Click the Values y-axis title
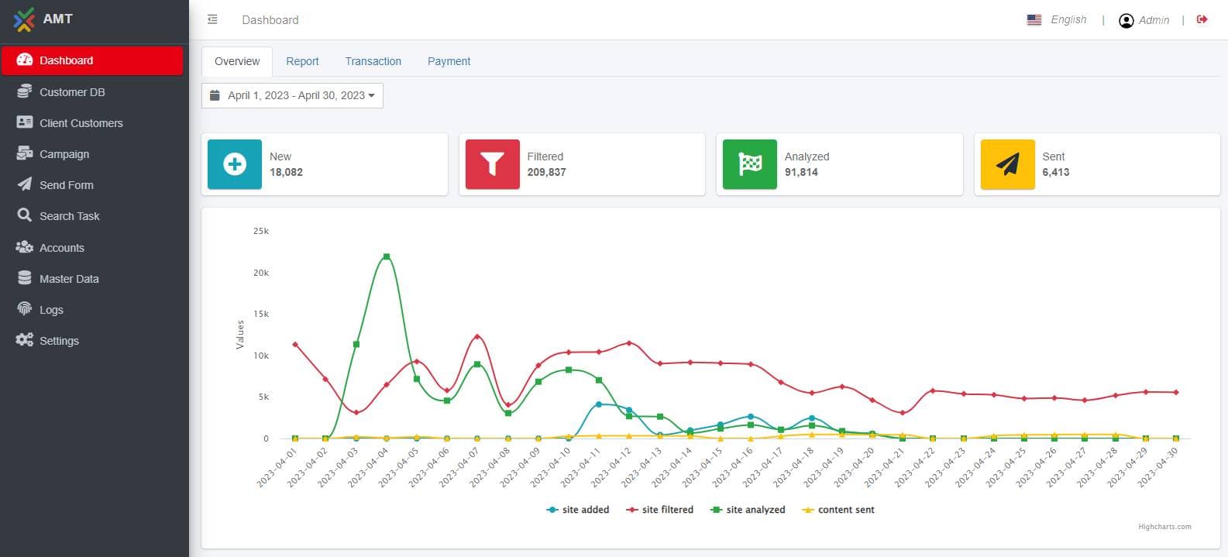 pos(240,335)
